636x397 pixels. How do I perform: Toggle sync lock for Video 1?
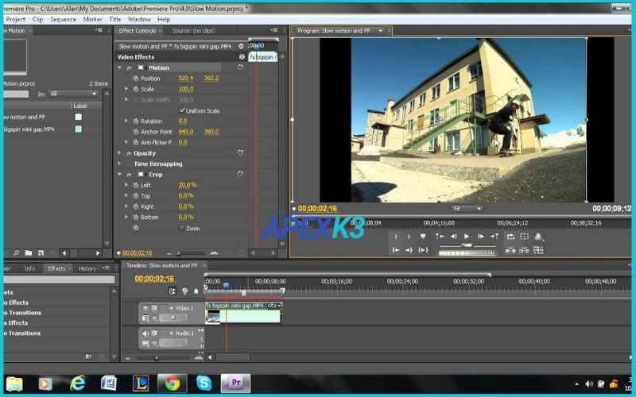[x=154, y=308]
